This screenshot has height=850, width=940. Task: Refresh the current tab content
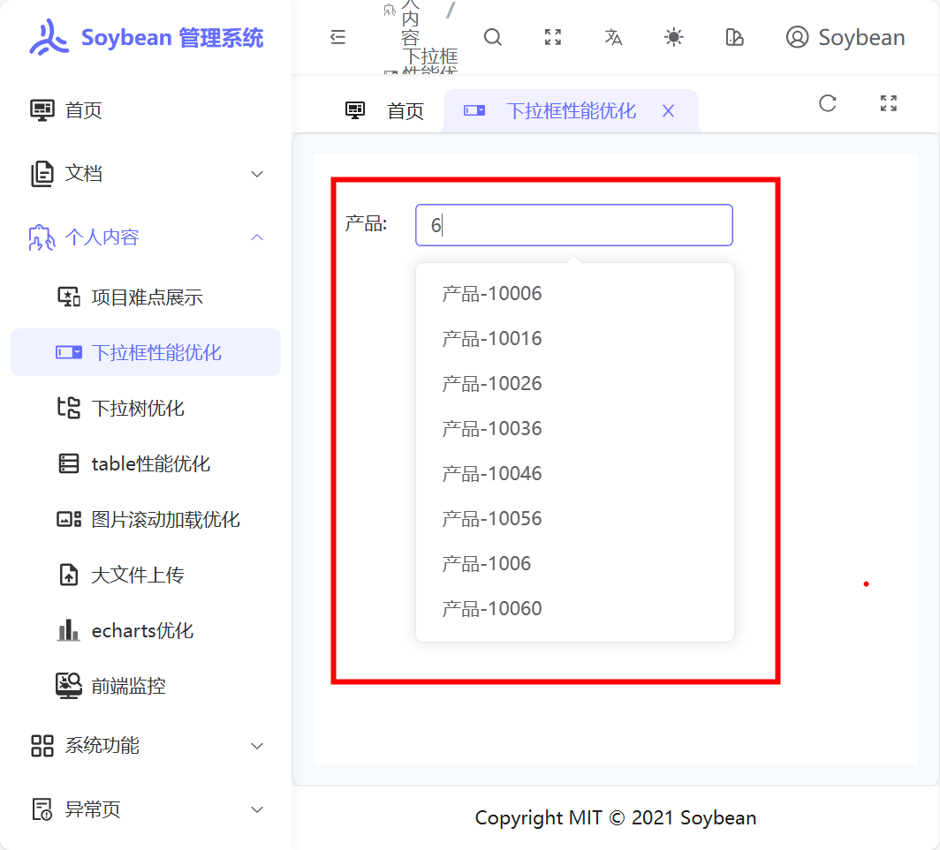[827, 103]
